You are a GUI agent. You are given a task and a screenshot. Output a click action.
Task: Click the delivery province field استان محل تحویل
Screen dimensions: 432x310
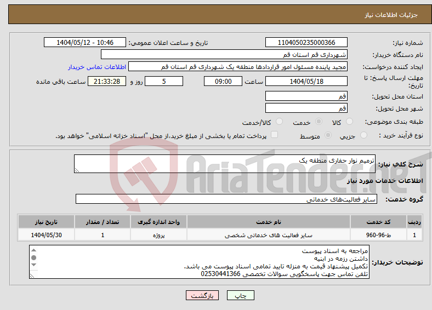click(x=306, y=96)
